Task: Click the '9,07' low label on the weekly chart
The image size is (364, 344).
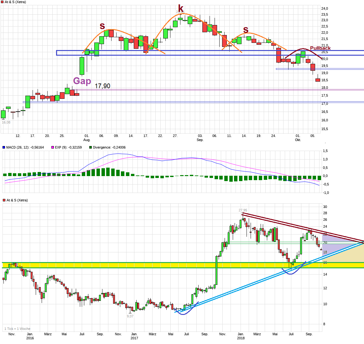Action: tap(130, 316)
